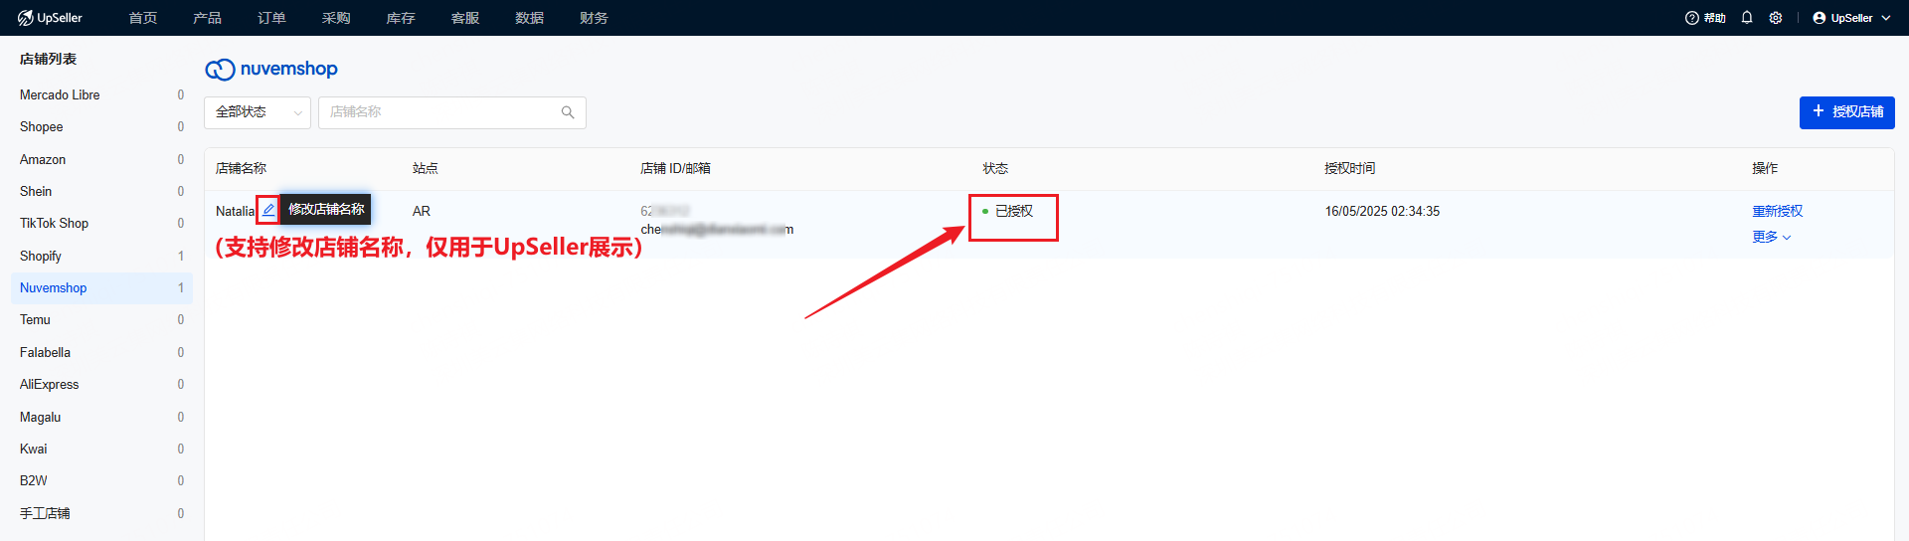The height and width of the screenshot is (541, 1909).
Task: Open the 全部状态 status filter dropdown
Action: pyautogui.click(x=258, y=112)
